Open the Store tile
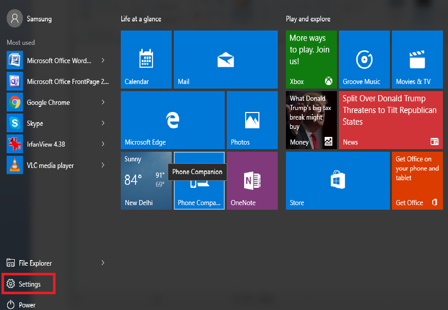Screen dimensions: 448x310 (x=337, y=180)
